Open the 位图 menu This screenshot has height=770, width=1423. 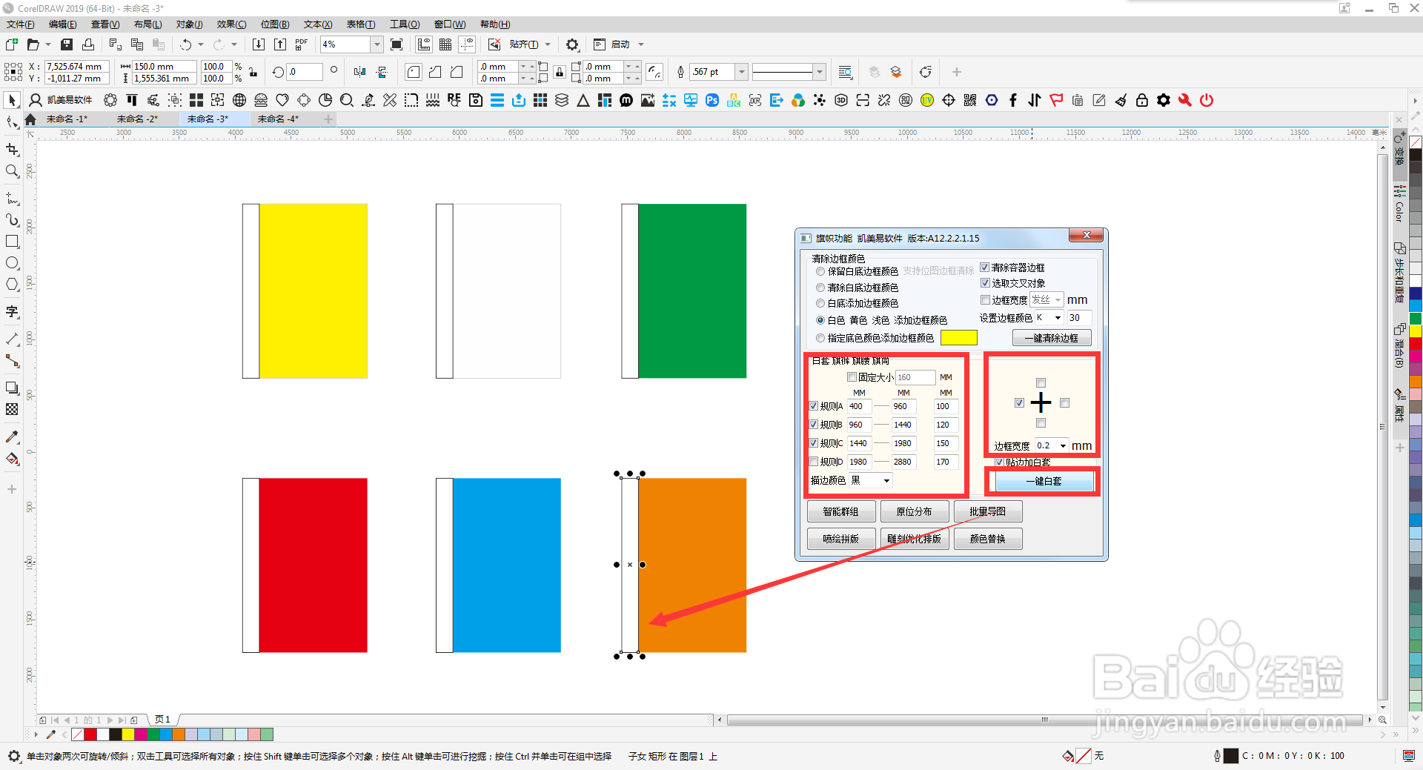click(275, 24)
